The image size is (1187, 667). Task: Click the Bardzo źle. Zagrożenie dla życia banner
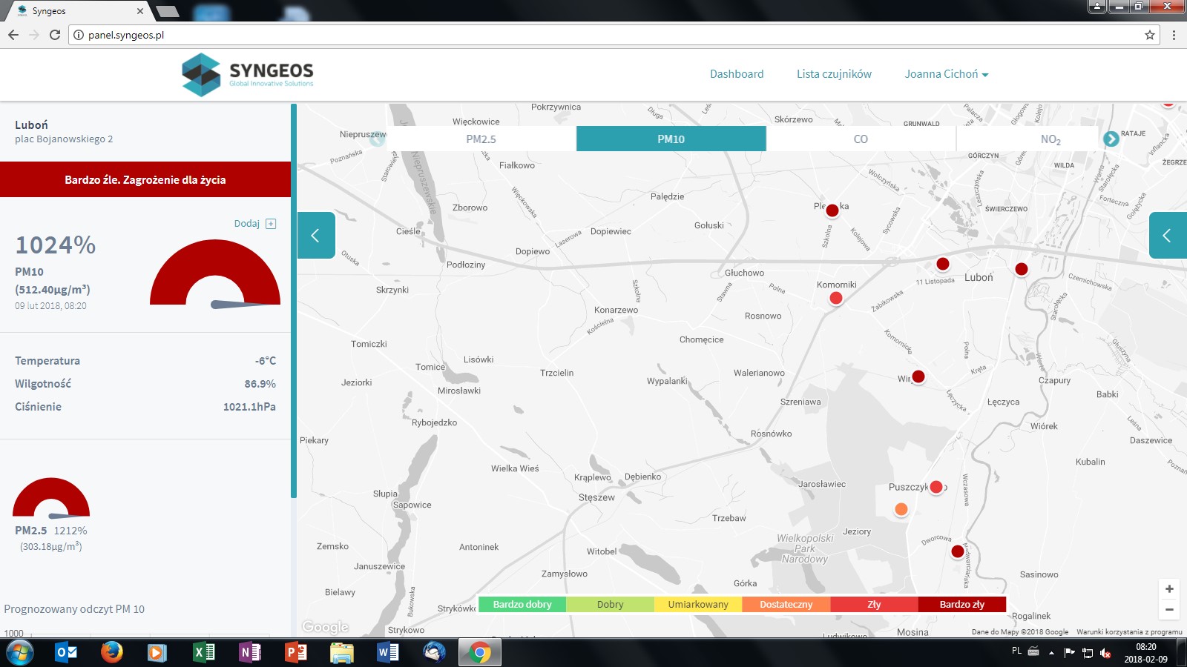coord(145,179)
